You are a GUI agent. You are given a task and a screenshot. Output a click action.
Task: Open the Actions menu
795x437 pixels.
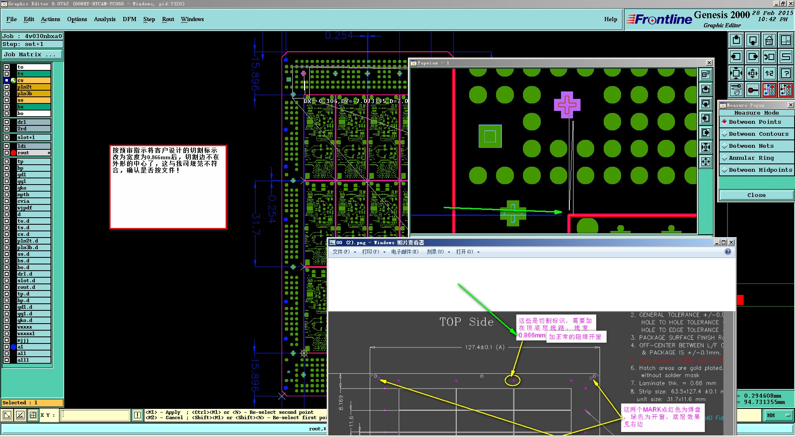[x=51, y=19]
